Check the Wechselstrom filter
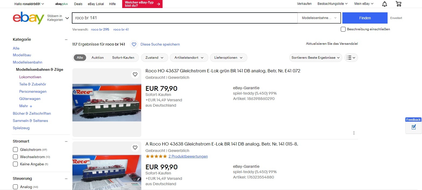The width and height of the screenshot is (422, 190). [15, 157]
